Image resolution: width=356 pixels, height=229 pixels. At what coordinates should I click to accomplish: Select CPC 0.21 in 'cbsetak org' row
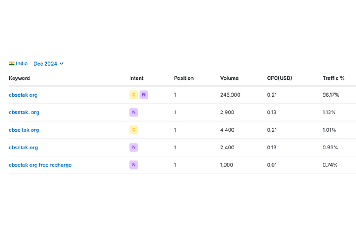point(272,95)
